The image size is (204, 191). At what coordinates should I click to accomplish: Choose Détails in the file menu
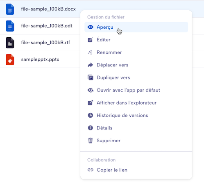tap(136, 128)
